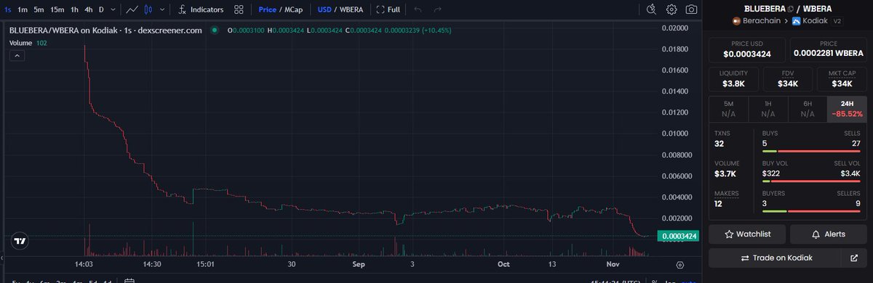Toggle chart to Price mode
The width and height of the screenshot is (873, 283).
click(267, 9)
